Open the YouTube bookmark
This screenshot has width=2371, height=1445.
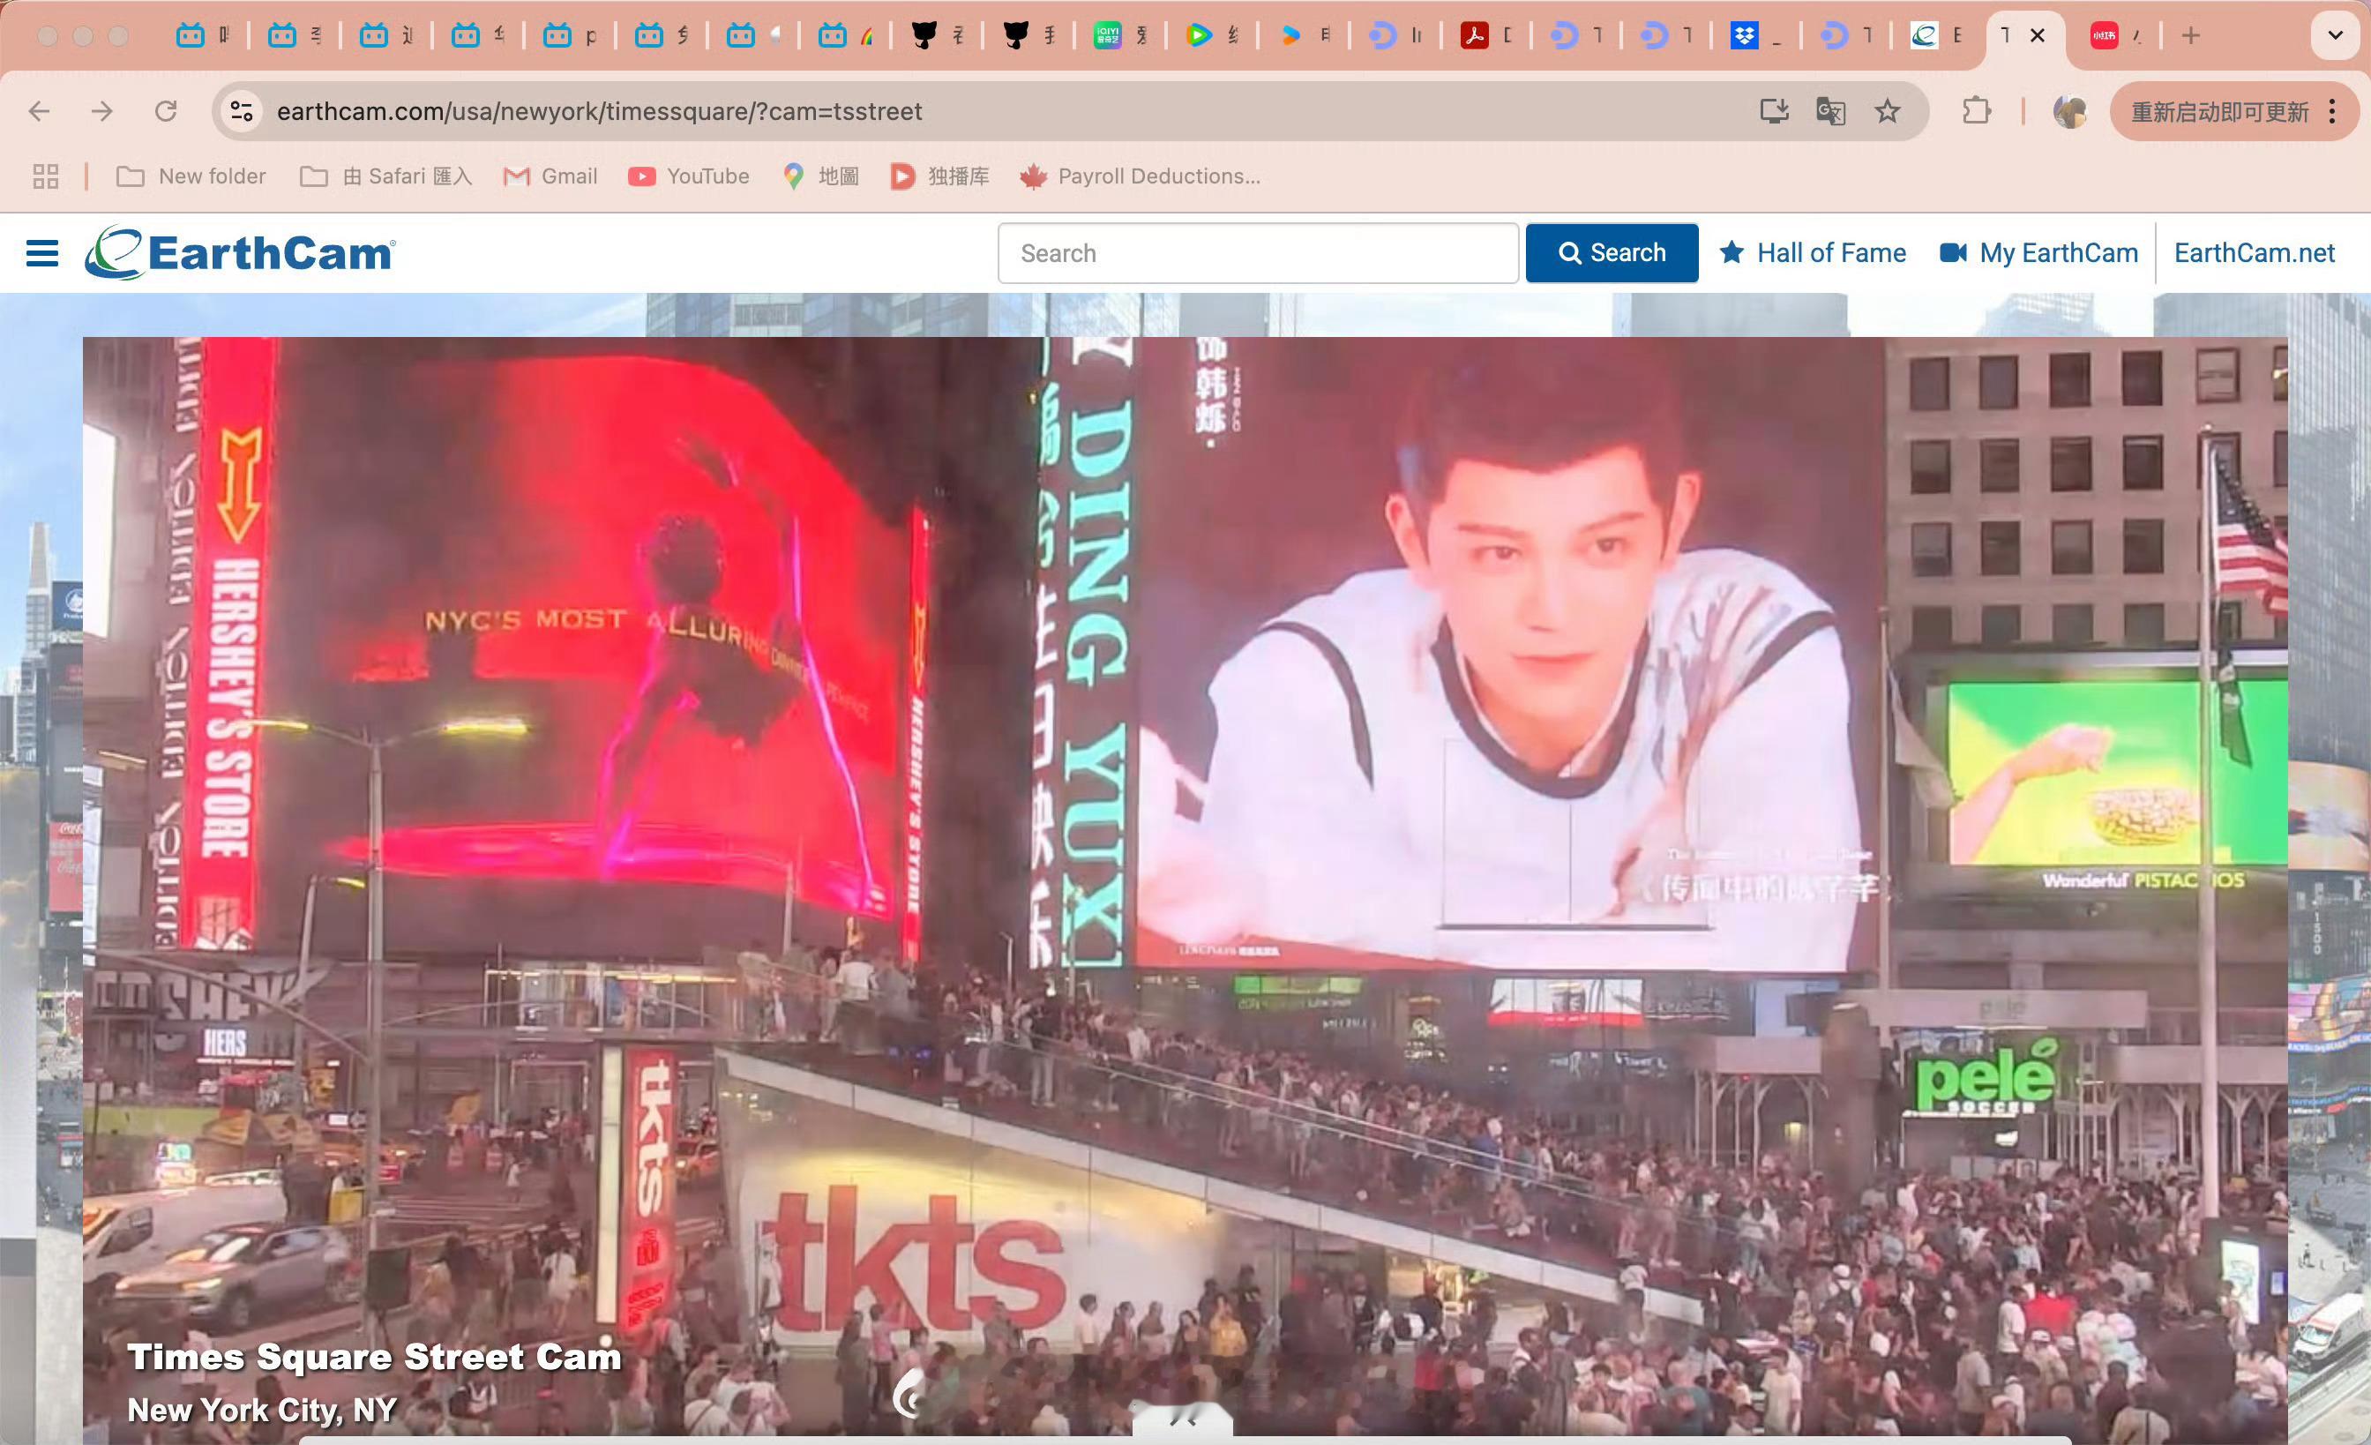[689, 176]
